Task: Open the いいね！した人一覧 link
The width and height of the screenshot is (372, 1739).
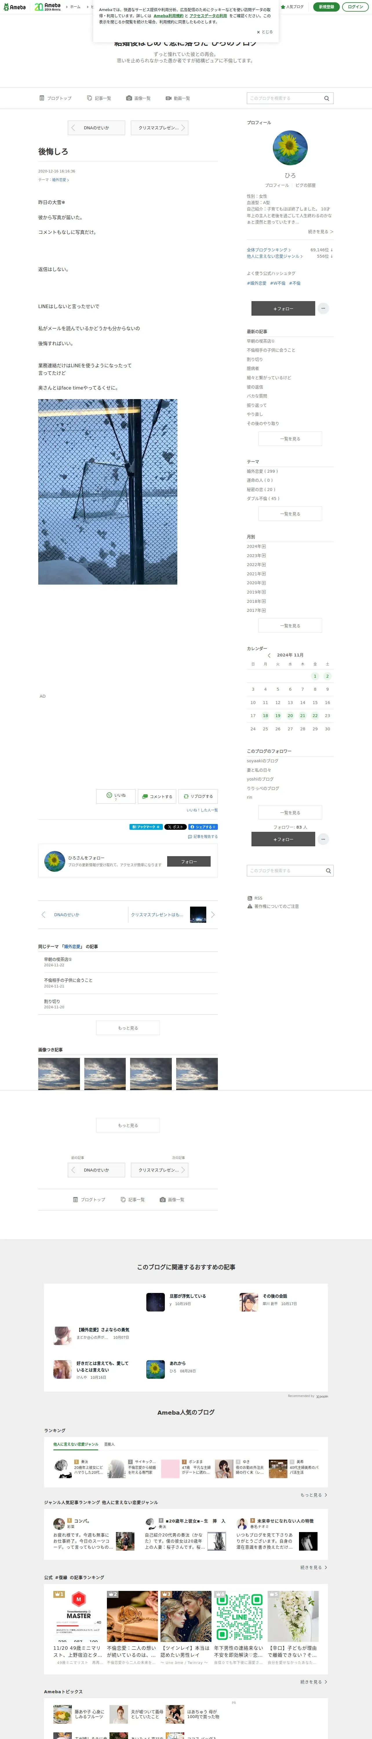Action: point(202,810)
